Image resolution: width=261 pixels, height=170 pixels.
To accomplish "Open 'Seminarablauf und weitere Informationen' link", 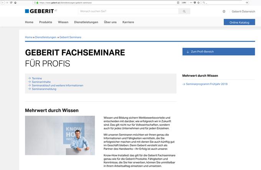I will (58, 85).
